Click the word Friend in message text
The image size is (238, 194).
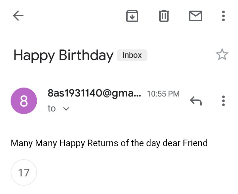tap(195, 143)
